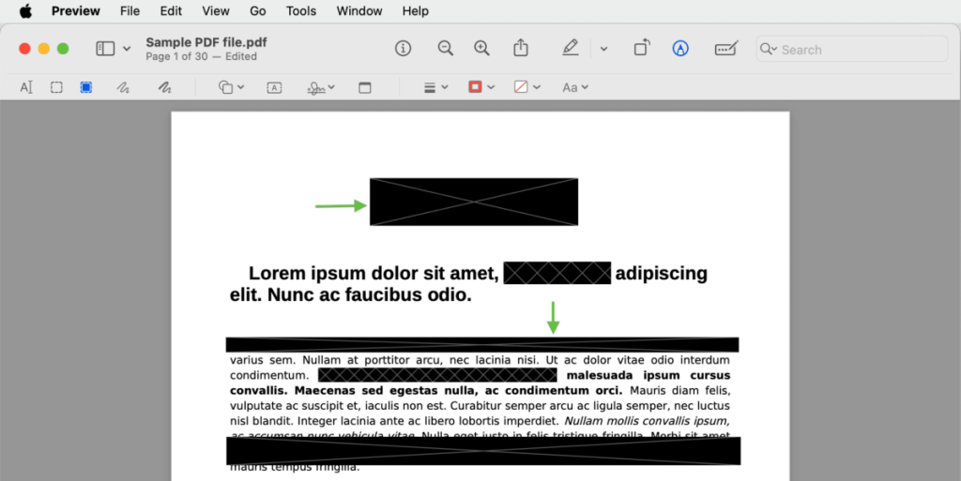Screen dimensions: 961x481
Task: Open the Text Style Aa menu
Action: [575, 87]
